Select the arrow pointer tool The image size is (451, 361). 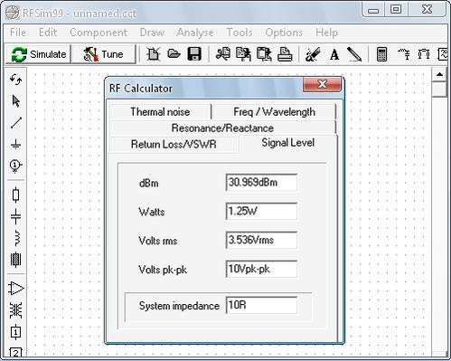tap(16, 101)
